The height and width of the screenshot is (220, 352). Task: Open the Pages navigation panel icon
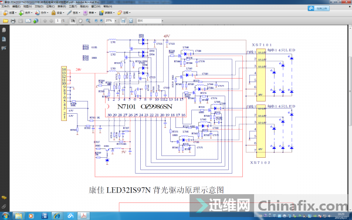(x=4, y=30)
